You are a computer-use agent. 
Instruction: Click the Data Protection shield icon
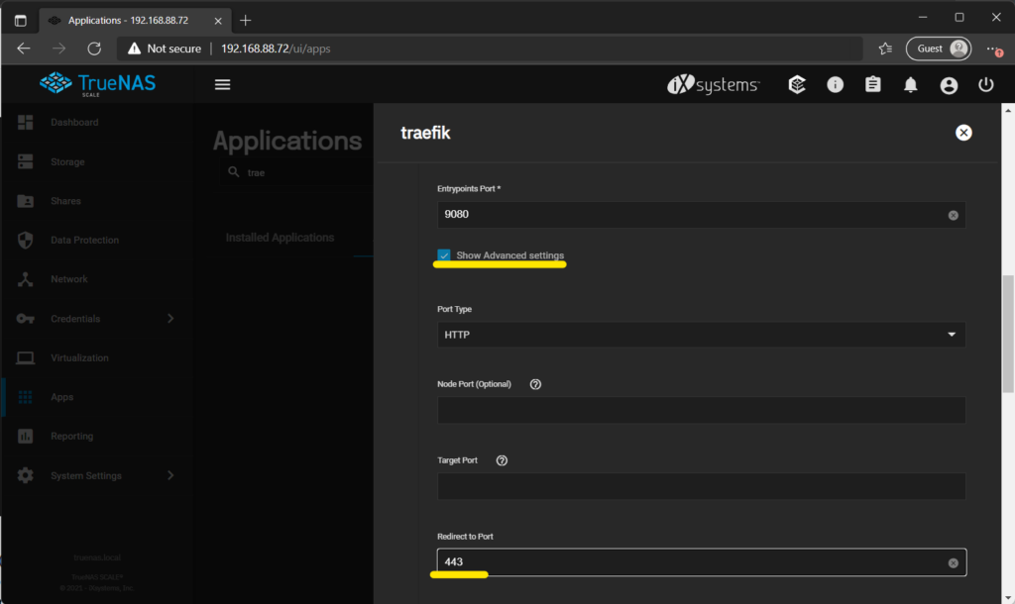click(25, 240)
